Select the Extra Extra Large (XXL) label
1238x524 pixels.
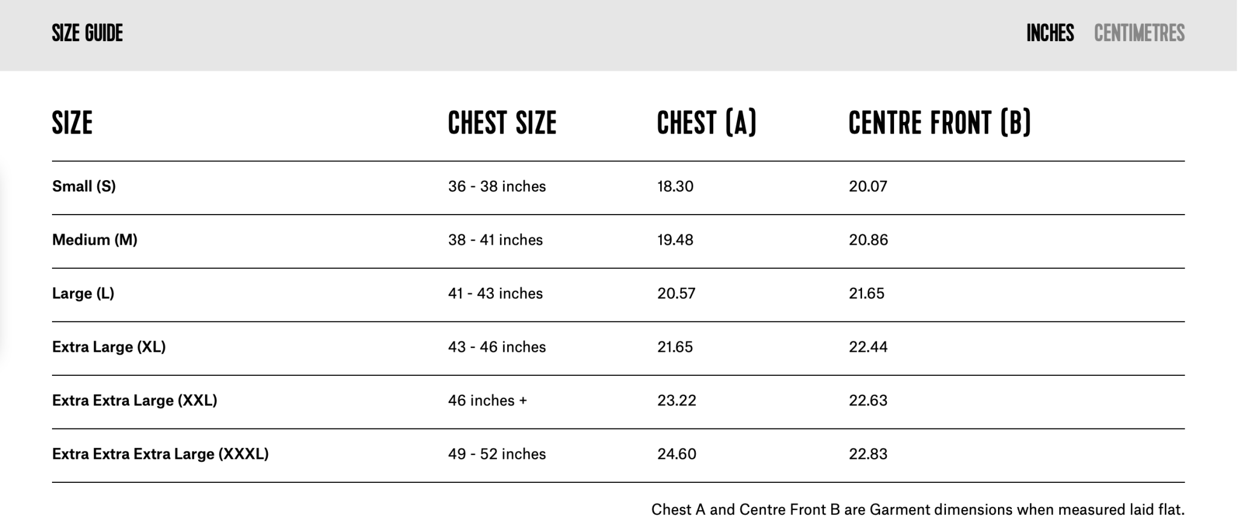135,401
